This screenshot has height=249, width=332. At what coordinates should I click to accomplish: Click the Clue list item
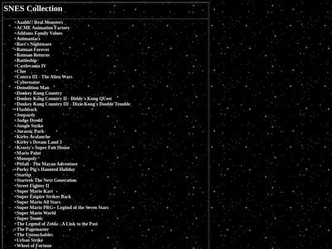21,71
